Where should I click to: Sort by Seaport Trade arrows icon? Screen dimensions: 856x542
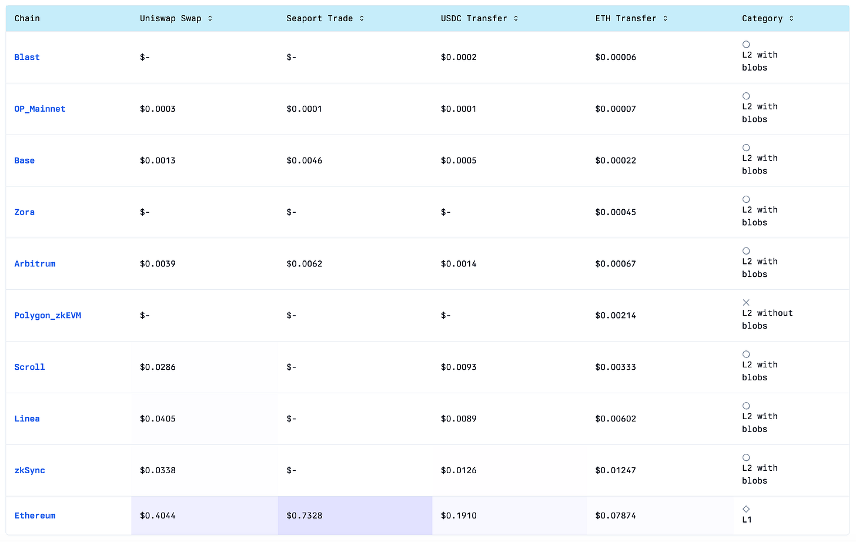(362, 19)
